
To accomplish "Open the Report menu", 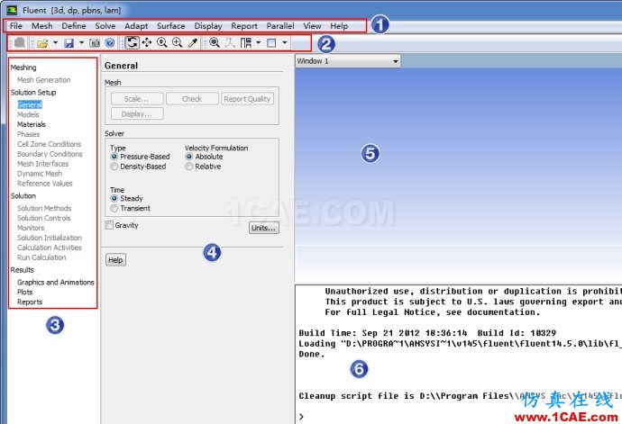I will point(244,26).
